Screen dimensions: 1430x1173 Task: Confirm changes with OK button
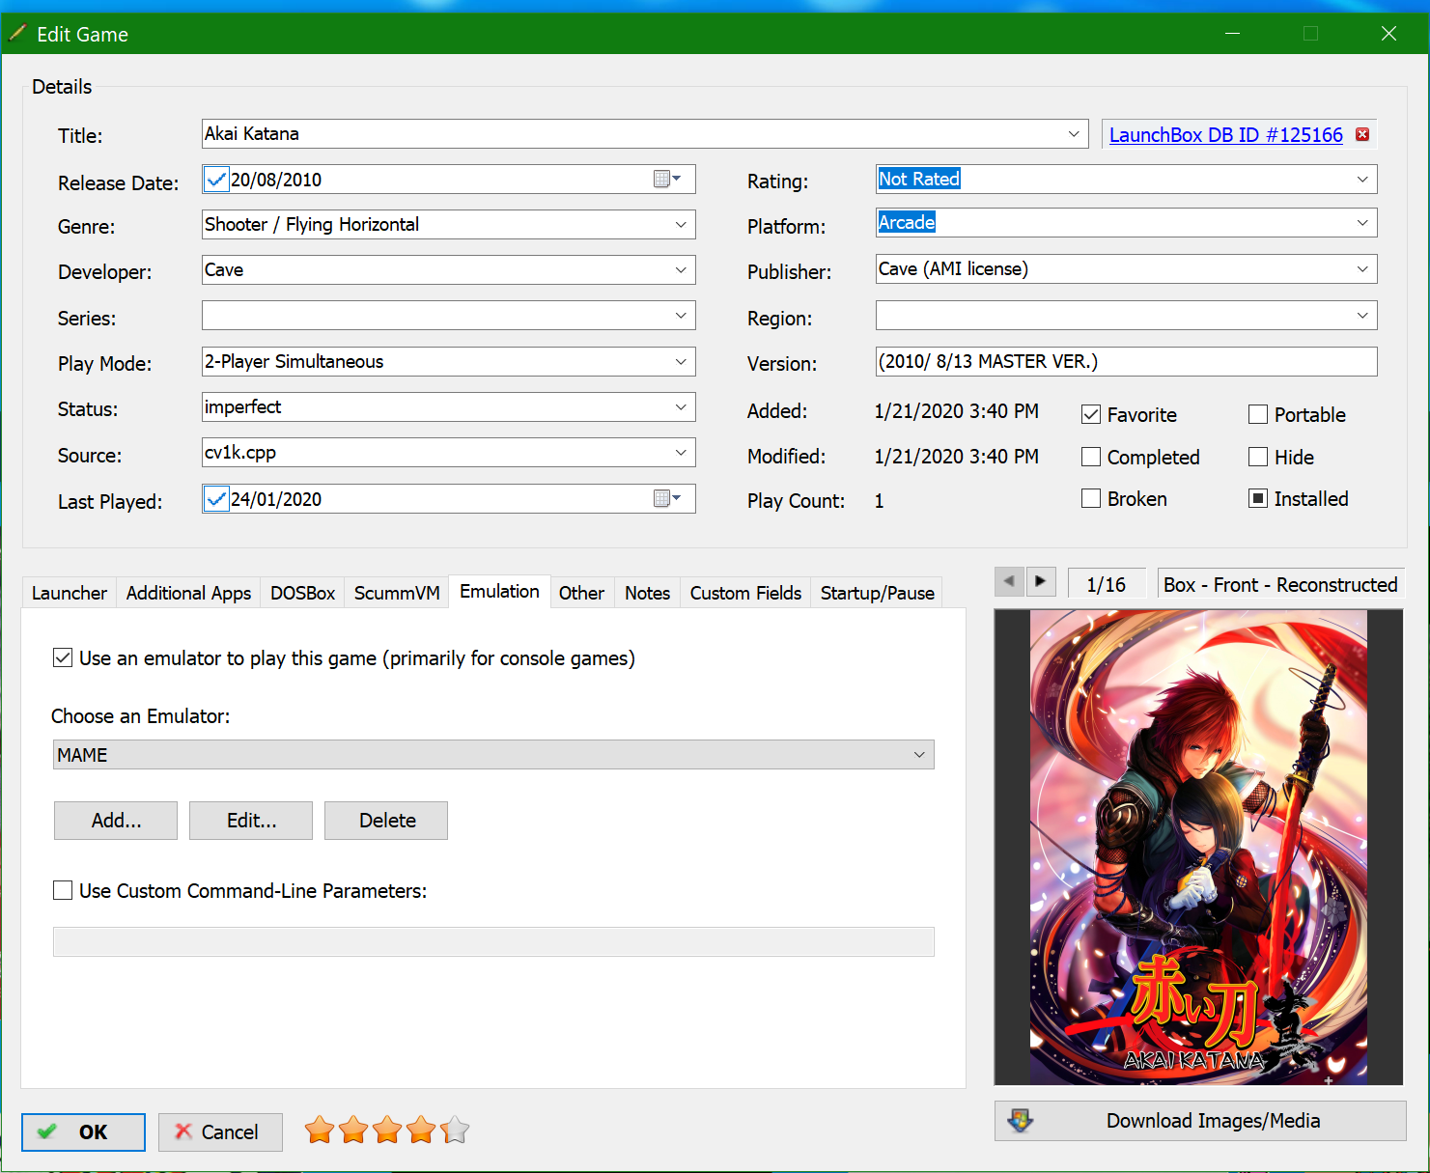pyautogui.click(x=83, y=1131)
